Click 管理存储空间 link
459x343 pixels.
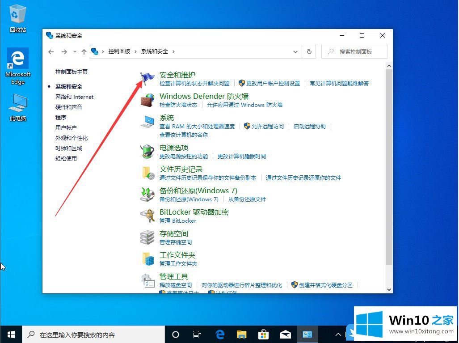coord(176,242)
